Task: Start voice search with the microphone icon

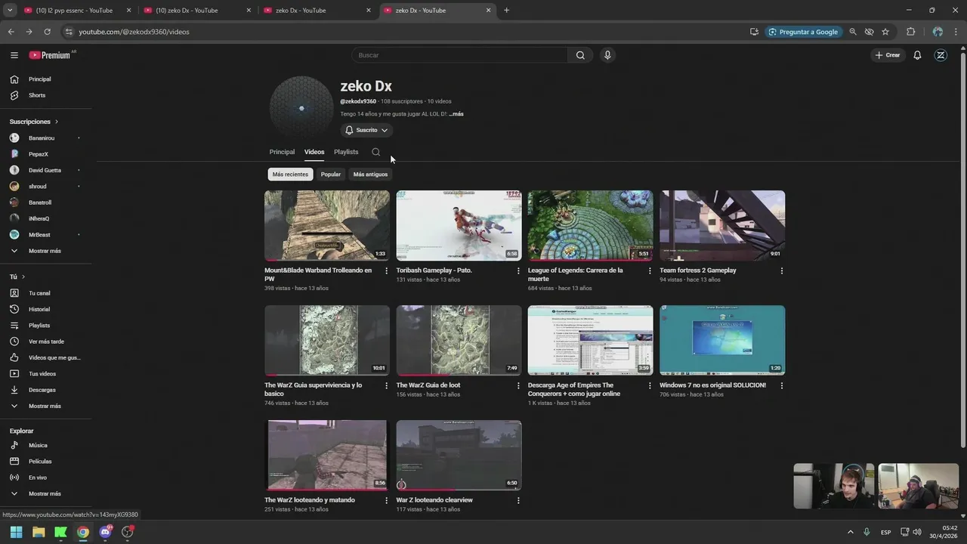Action: pos(607,55)
